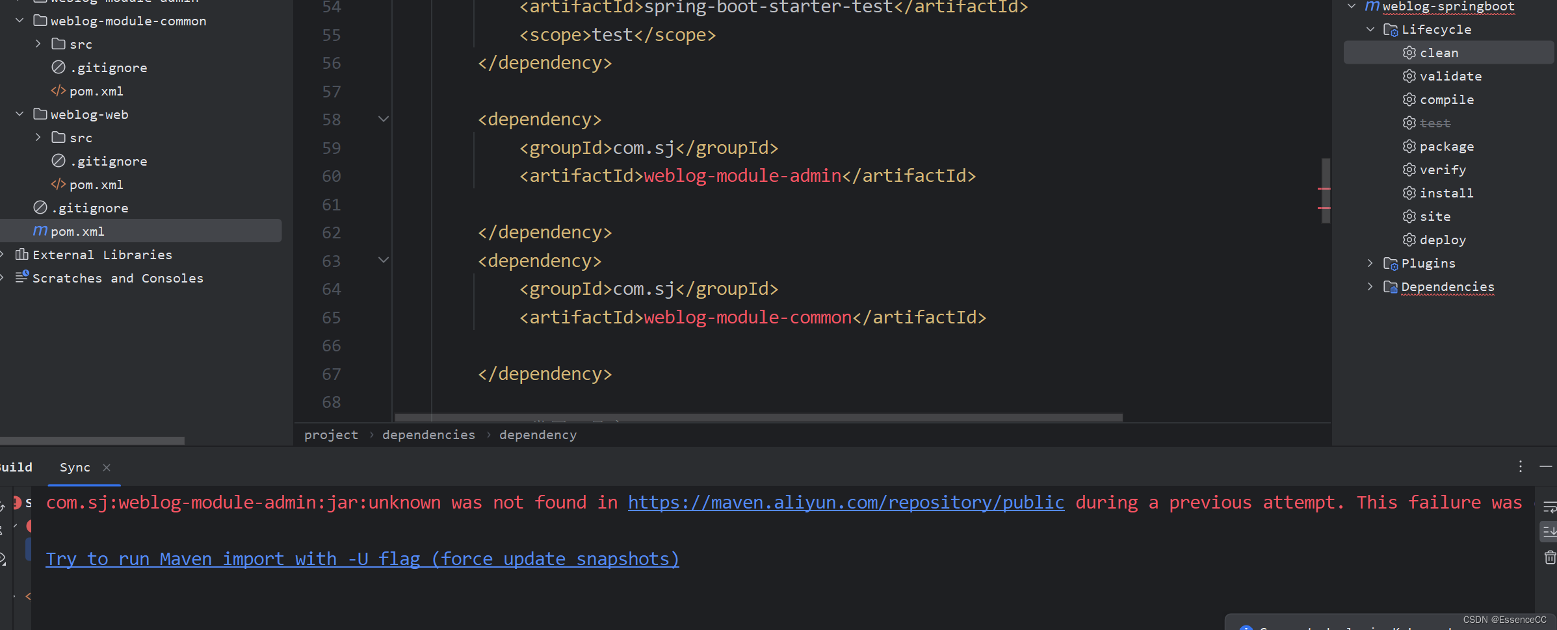
Task: Clear Sync output using the trash icon
Action: coord(1548,557)
